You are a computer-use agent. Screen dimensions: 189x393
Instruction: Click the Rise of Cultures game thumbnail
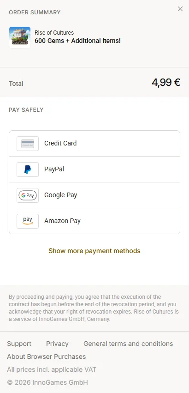(x=20, y=37)
